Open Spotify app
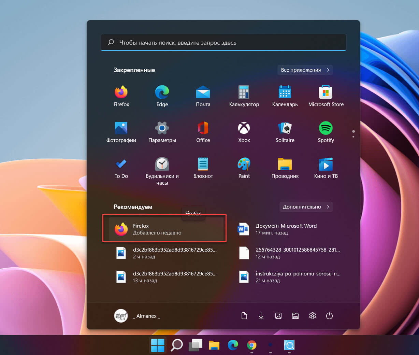The height and width of the screenshot is (355, 419). tap(326, 132)
